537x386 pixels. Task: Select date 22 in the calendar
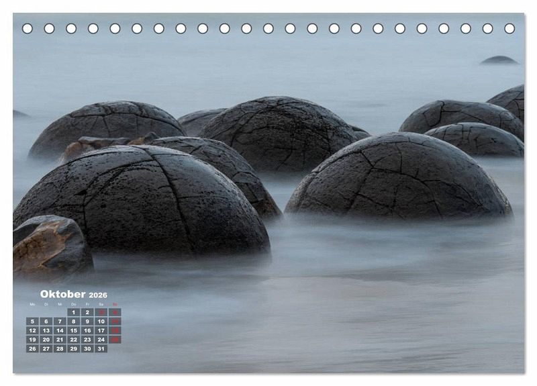point(73,340)
